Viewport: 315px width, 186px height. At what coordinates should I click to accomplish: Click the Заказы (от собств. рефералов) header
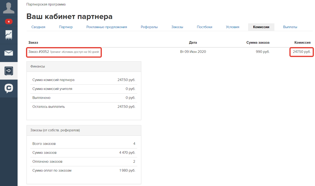pyautogui.click(x=84, y=130)
